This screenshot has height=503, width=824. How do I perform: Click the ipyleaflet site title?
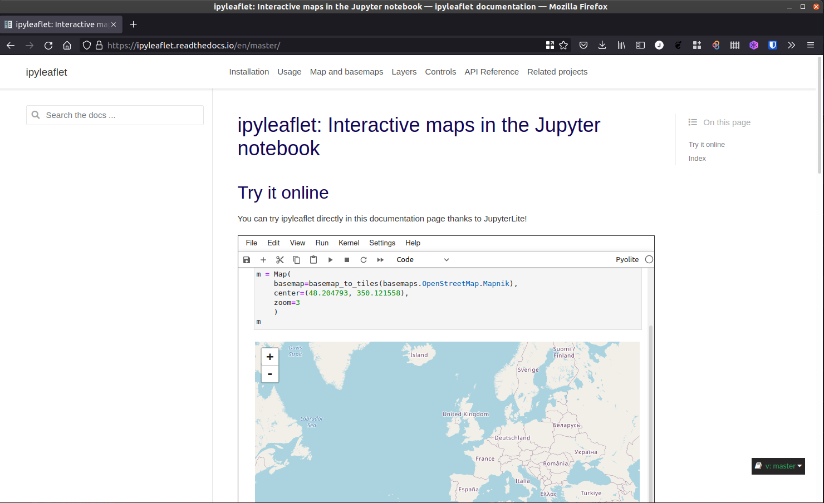pos(46,72)
